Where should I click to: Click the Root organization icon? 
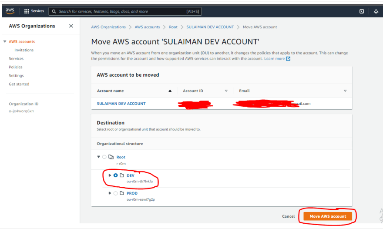(x=111, y=157)
